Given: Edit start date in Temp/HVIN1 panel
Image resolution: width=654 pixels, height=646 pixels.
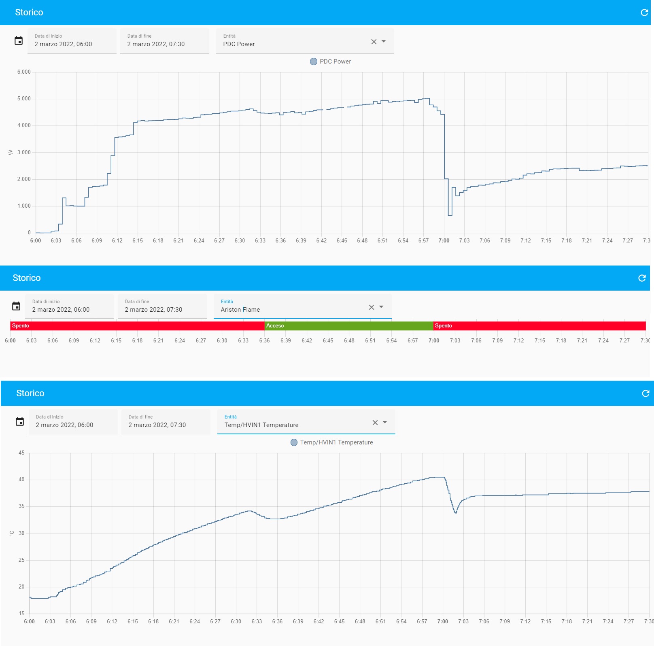Looking at the screenshot, I should (x=73, y=421).
